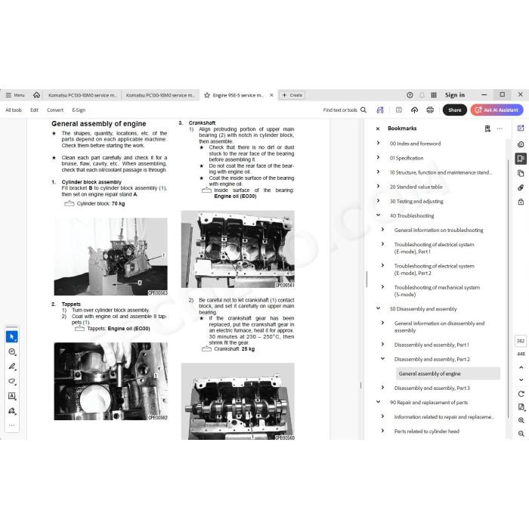Viewport: 529px width, 529px height.
Task: Open All tools menu
Action: coord(14,110)
